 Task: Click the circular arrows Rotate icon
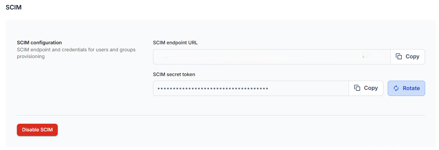pyautogui.click(x=396, y=88)
